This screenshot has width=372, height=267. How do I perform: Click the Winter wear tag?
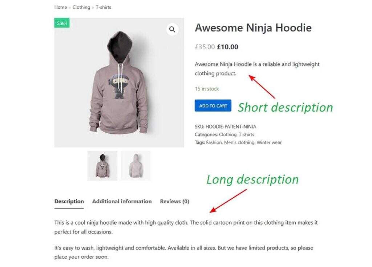coord(269,142)
